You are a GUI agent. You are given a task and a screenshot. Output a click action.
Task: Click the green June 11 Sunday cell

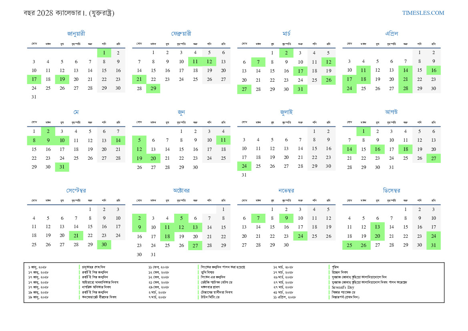tap(223, 140)
